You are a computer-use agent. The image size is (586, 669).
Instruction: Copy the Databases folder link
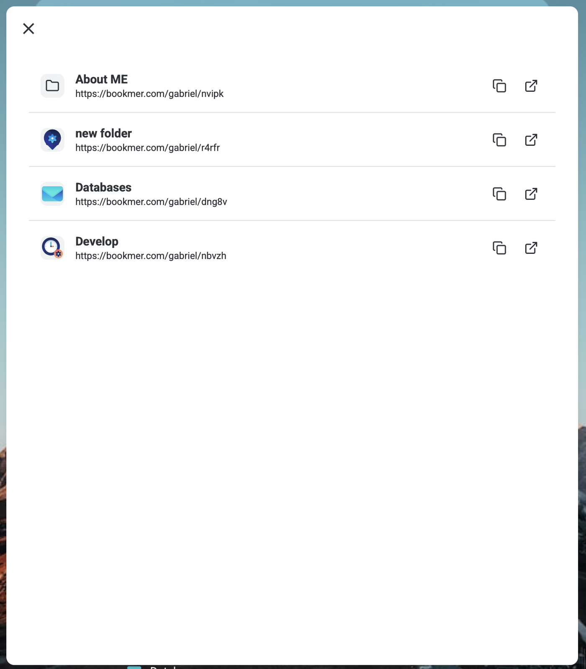499,194
